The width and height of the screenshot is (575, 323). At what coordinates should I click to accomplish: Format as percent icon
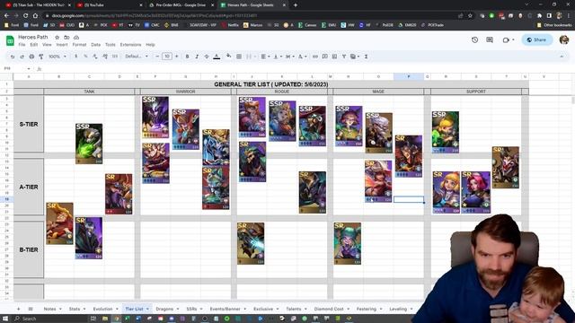point(85,57)
